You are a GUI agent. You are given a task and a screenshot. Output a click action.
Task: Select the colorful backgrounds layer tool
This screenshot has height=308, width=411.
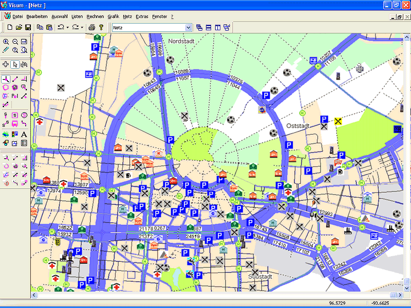click(6, 134)
